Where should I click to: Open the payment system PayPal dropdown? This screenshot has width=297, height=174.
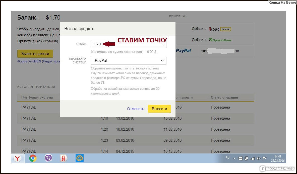pos(129,61)
